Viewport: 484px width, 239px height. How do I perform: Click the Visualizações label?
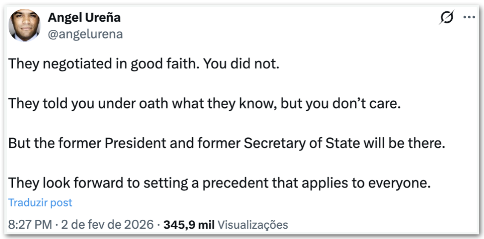(253, 225)
